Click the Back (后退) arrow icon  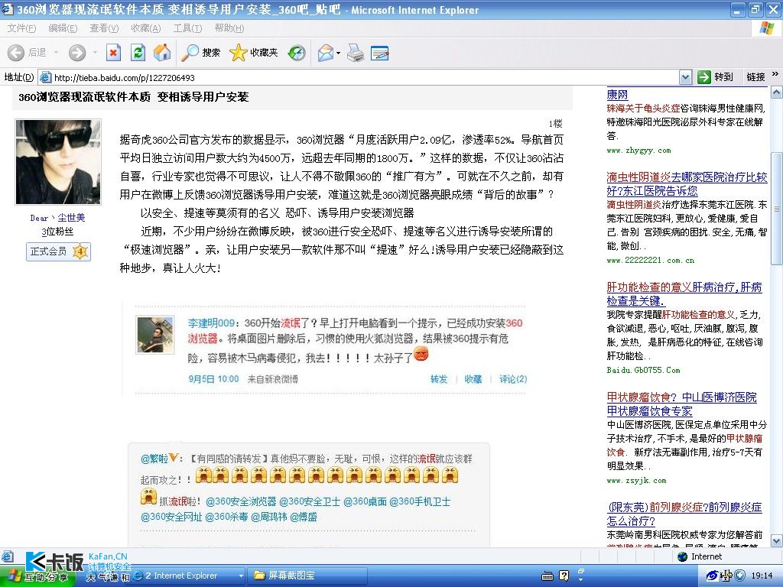tap(16, 53)
